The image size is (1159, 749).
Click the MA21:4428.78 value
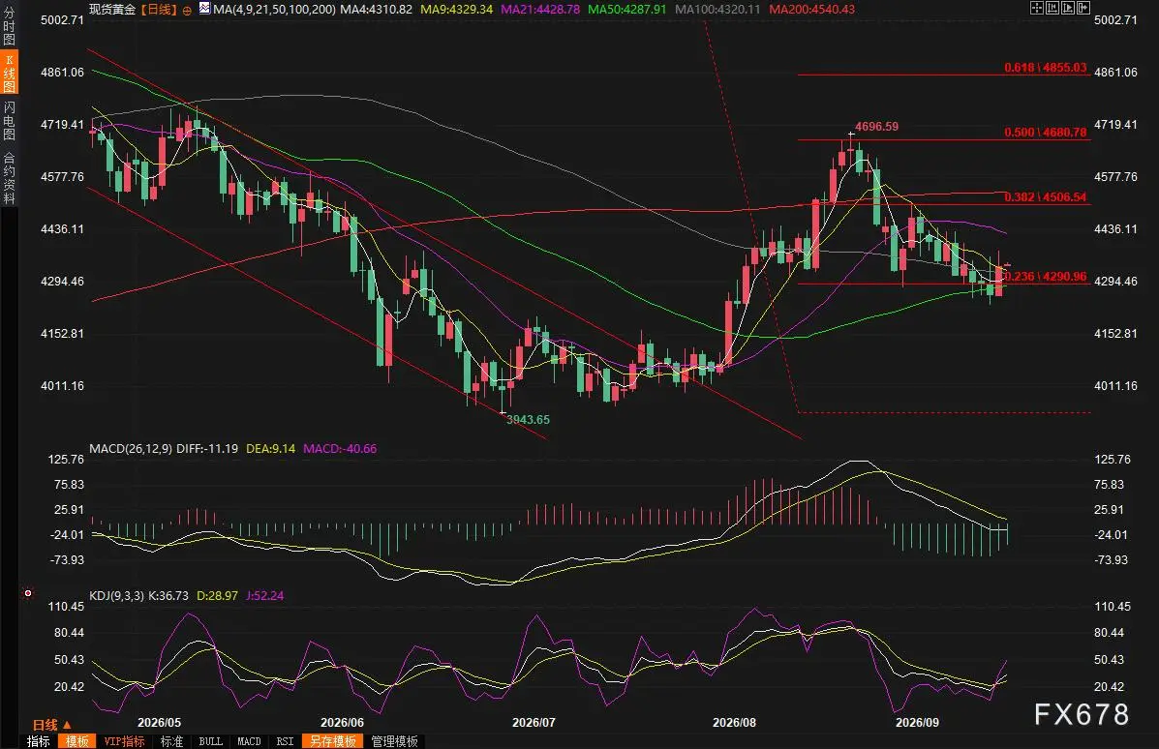tap(540, 9)
